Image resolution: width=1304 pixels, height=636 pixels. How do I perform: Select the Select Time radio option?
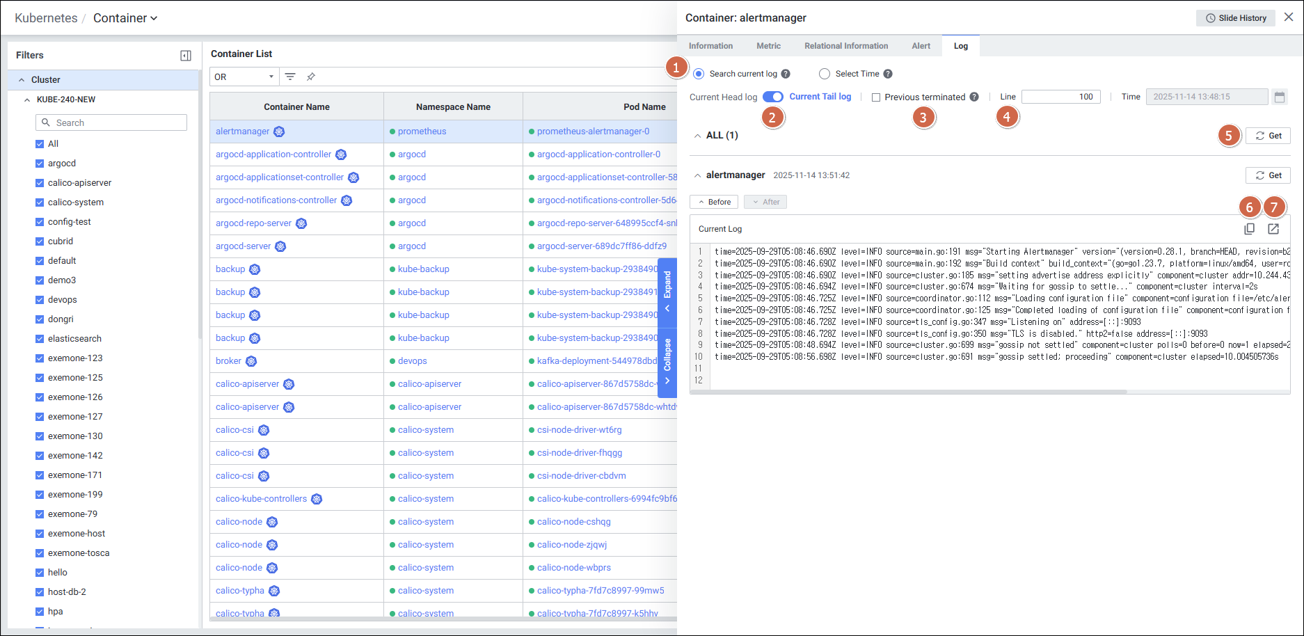point(825,74)
